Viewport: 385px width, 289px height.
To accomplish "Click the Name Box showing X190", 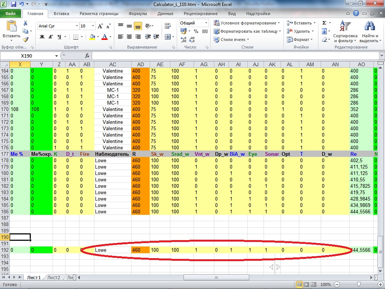I will (x=27, y=56).
